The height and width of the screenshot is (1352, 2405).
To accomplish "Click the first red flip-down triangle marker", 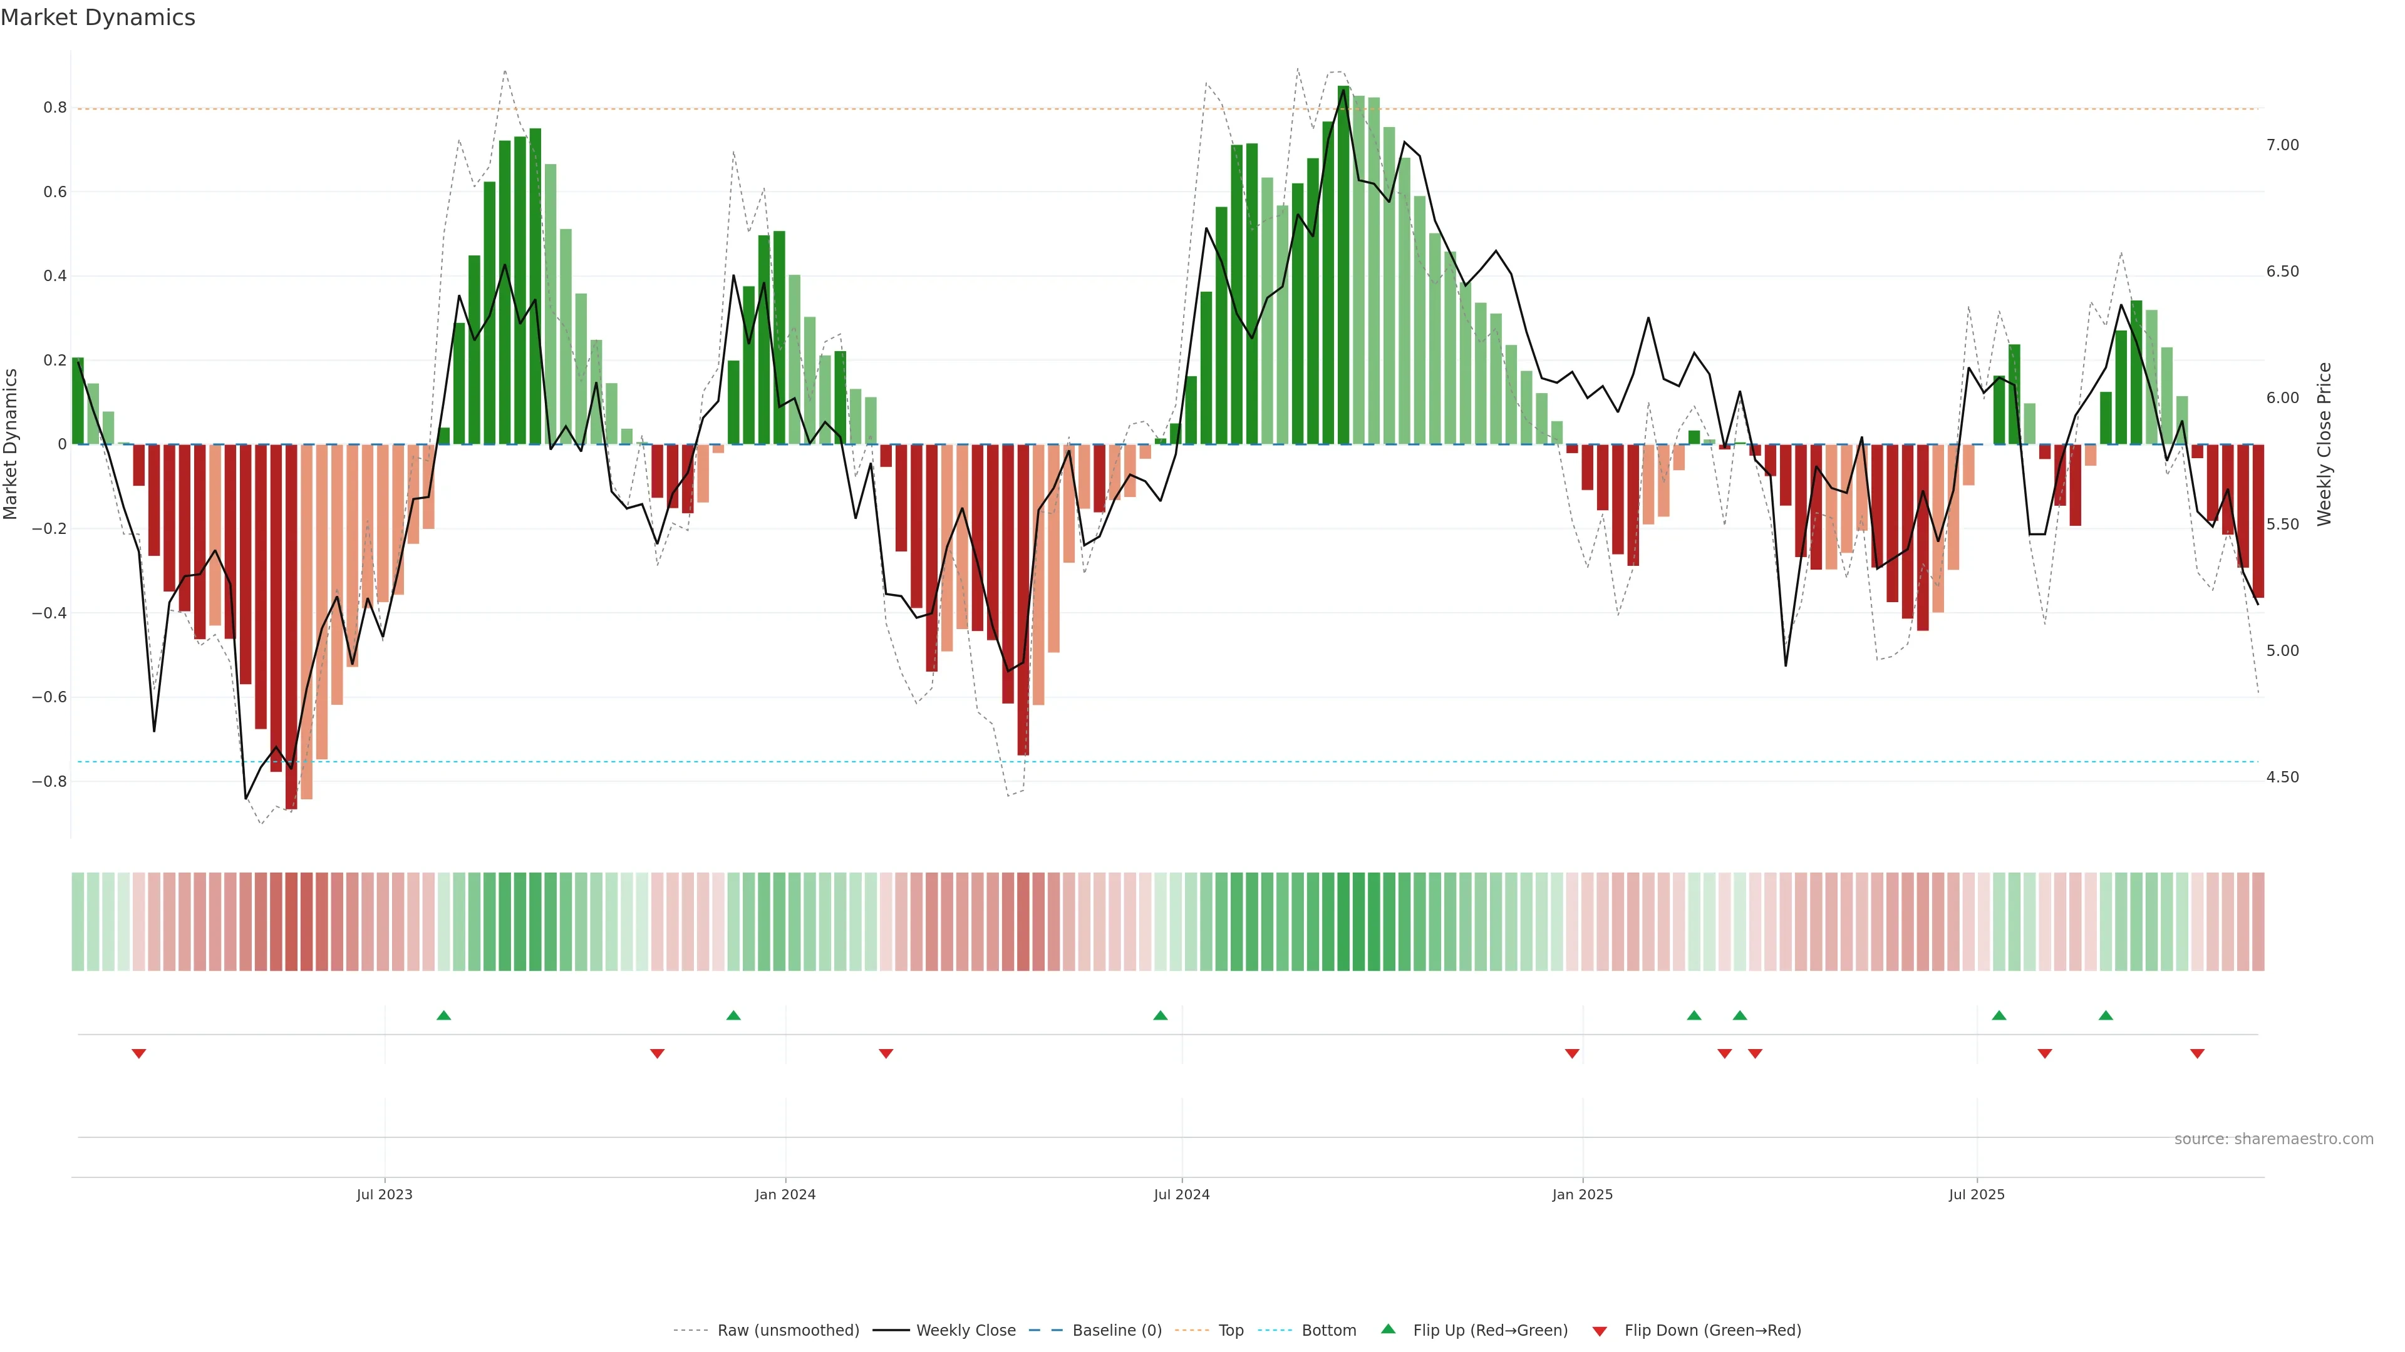I will click(x=139, y=1053).
